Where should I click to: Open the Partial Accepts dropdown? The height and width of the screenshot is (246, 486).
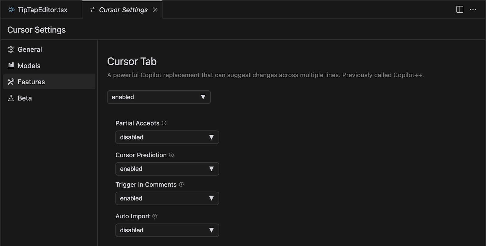pyautogui.click(x=167, y=137)
